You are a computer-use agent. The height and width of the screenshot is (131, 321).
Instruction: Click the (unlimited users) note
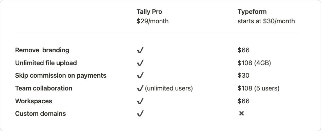pos(169,88)
